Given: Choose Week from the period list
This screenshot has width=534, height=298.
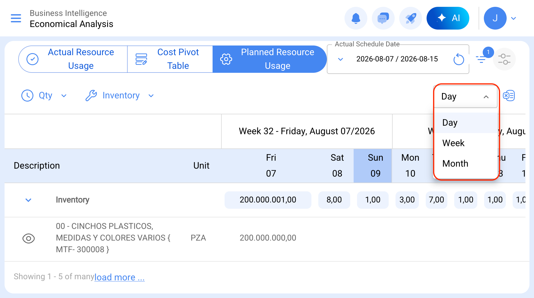Looking at the screenshot, I should 465,143.
